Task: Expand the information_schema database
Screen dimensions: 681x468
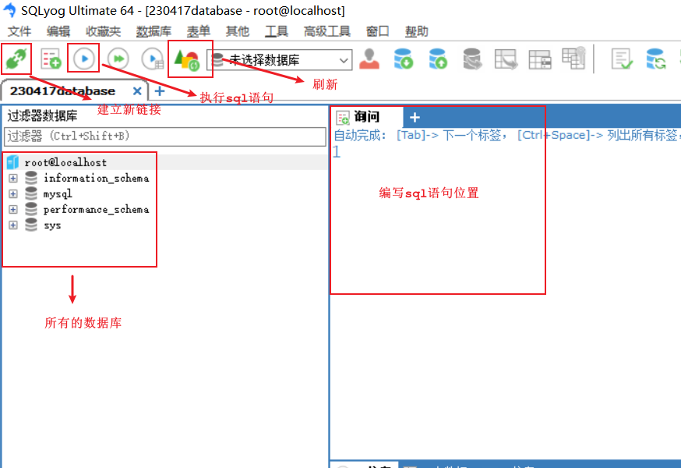Action: (13, 179)
